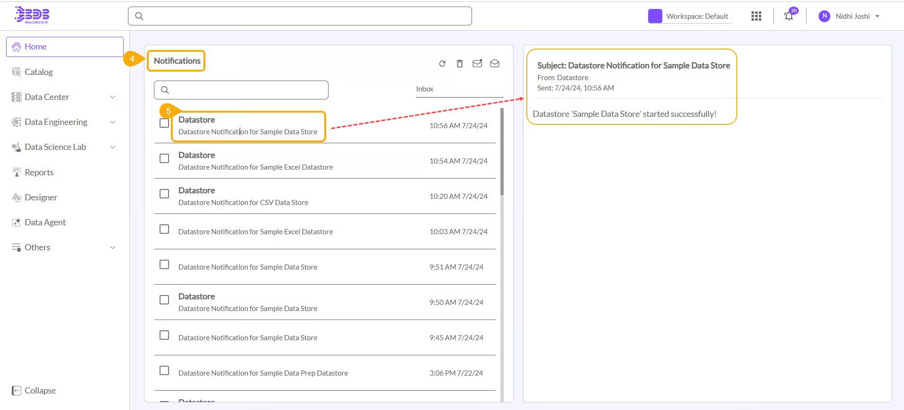Click the delete notifications trash icon

click(x=460, y=64)
